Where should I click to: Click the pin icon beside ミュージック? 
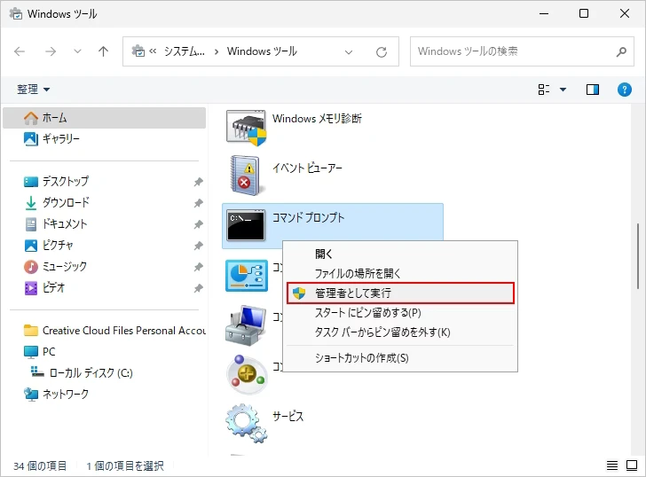pyautogui.click(x=199, y=267)
